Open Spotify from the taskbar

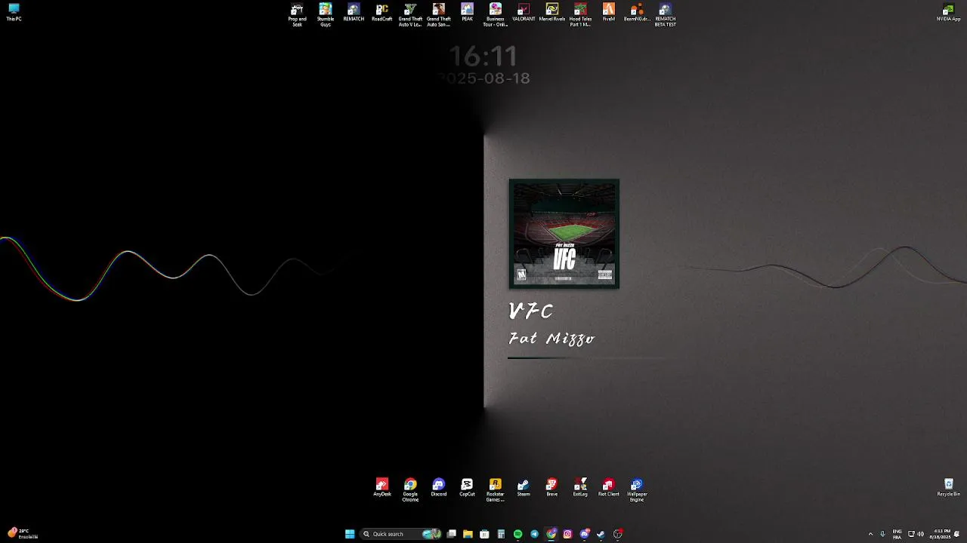(x=517, y=534)
